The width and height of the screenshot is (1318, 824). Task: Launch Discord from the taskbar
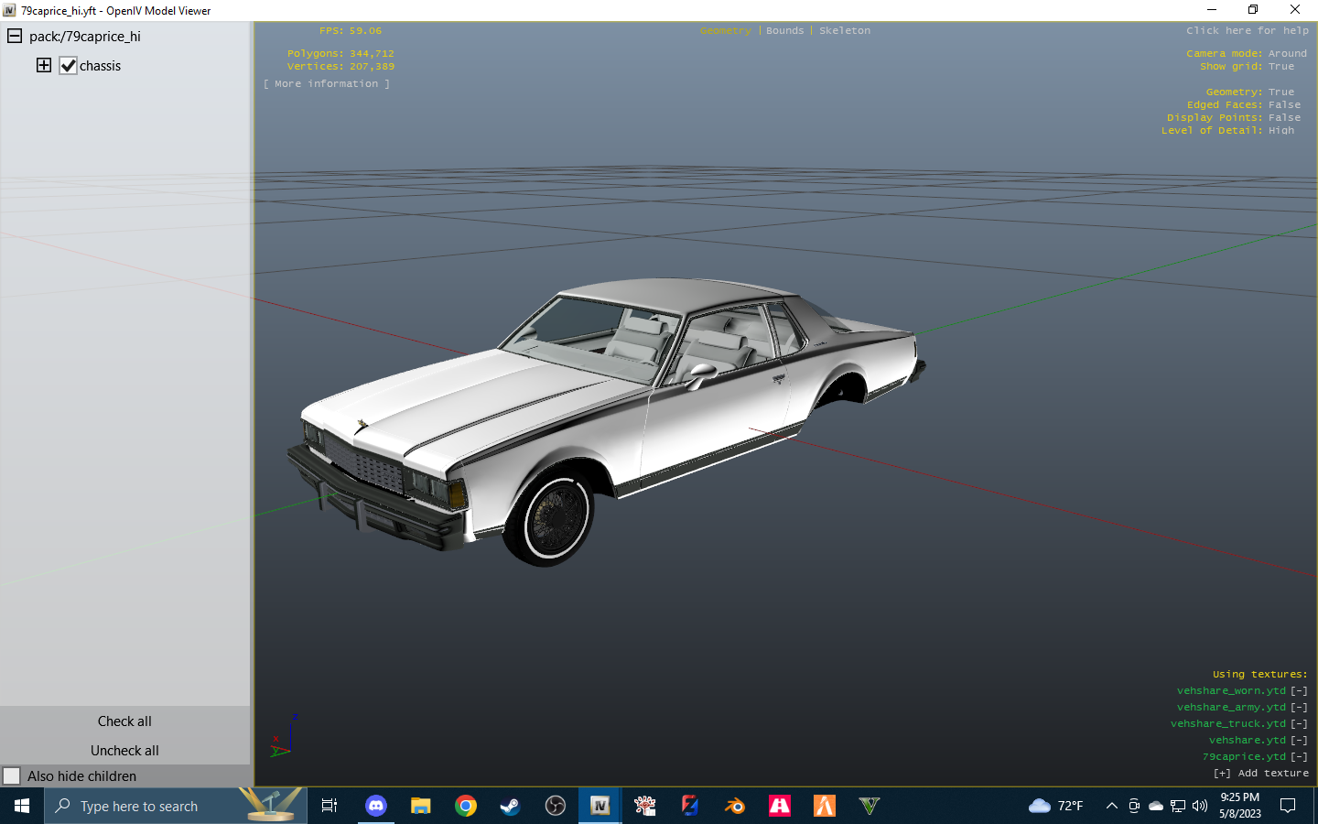click(x=375, y=806)
